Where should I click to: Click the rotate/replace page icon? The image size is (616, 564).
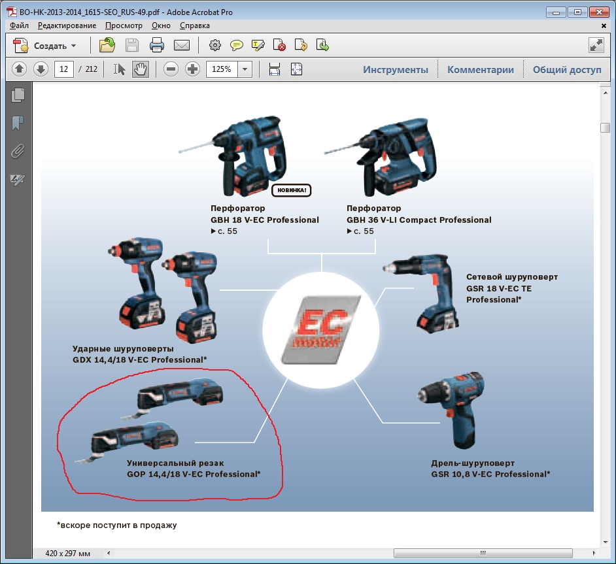pyautogui.click(x=301, y=46)
